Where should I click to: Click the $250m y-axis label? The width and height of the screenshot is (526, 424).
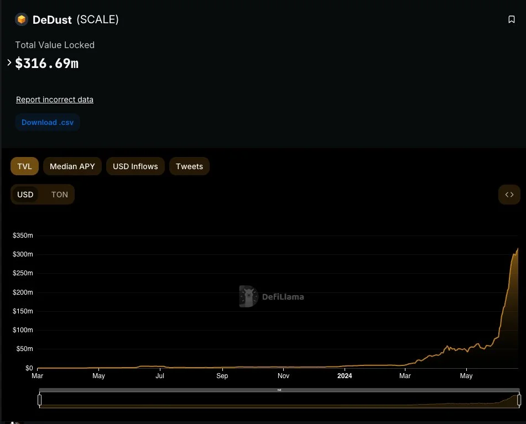click(23, 273)
